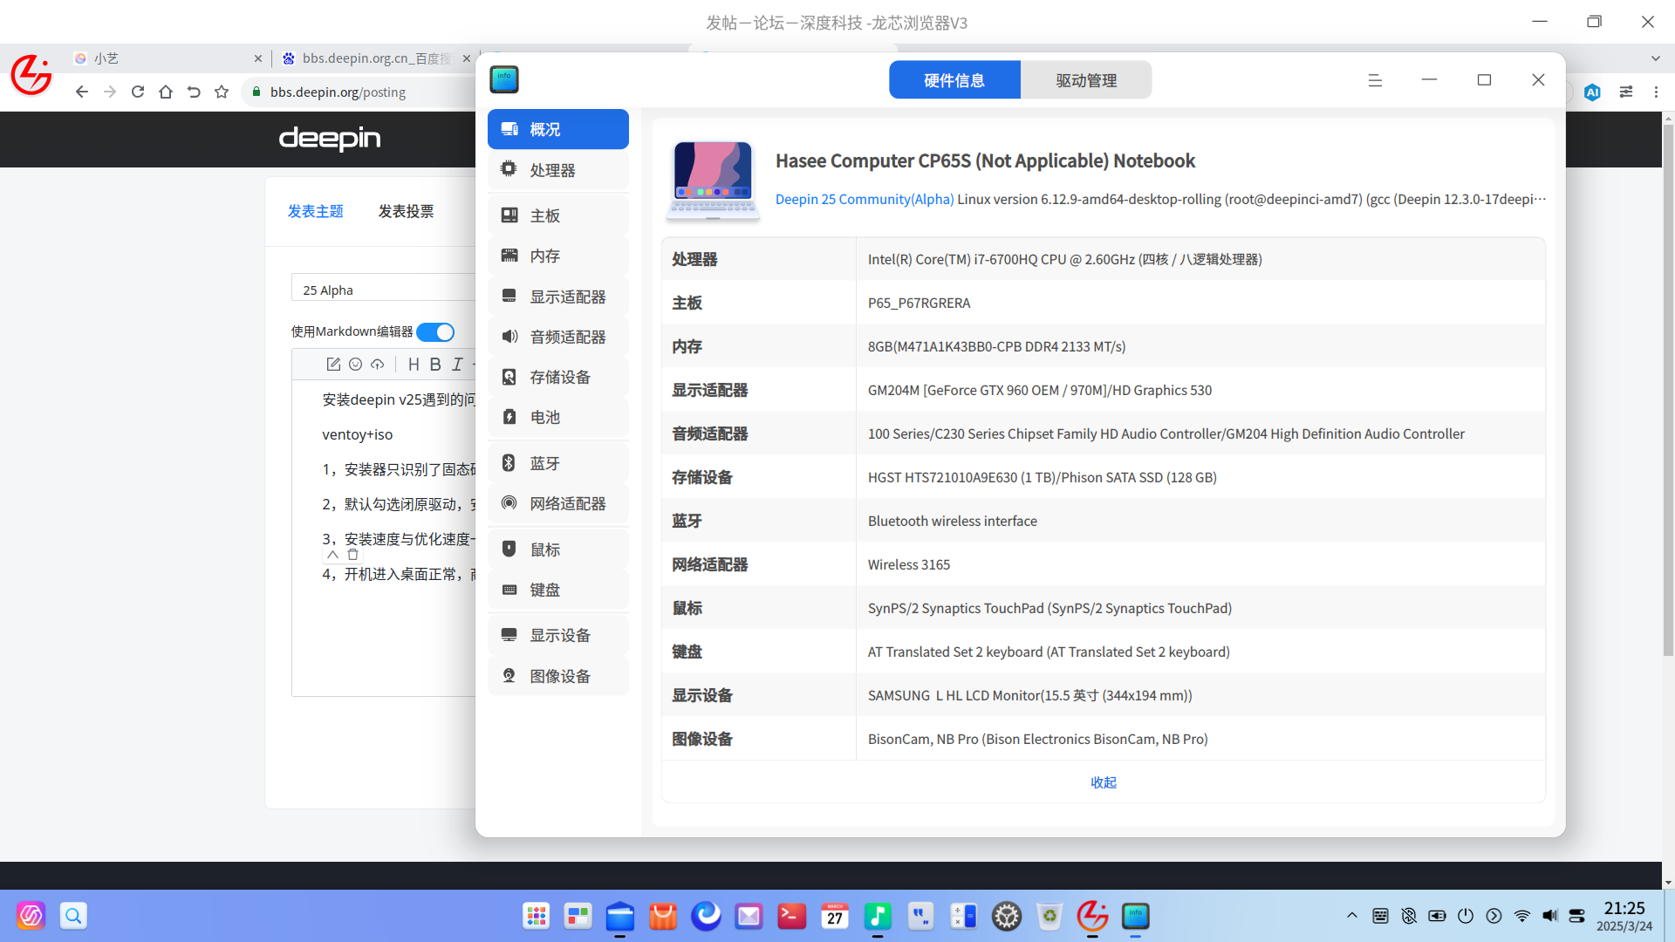1675x942 pixels.
Task: Open 主板 section in sidebar
Action: 557,215
